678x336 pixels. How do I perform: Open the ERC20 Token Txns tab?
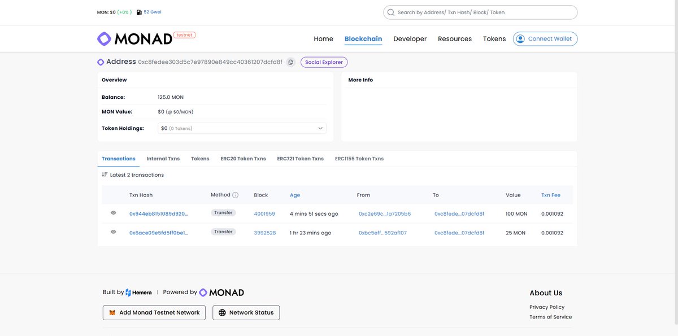tap(243, 159)
